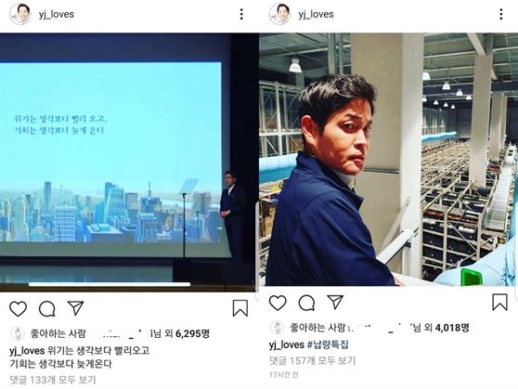Open yj_loves username in right header
Viewport: 518px width, 389px height.
(x=316, y=14)
